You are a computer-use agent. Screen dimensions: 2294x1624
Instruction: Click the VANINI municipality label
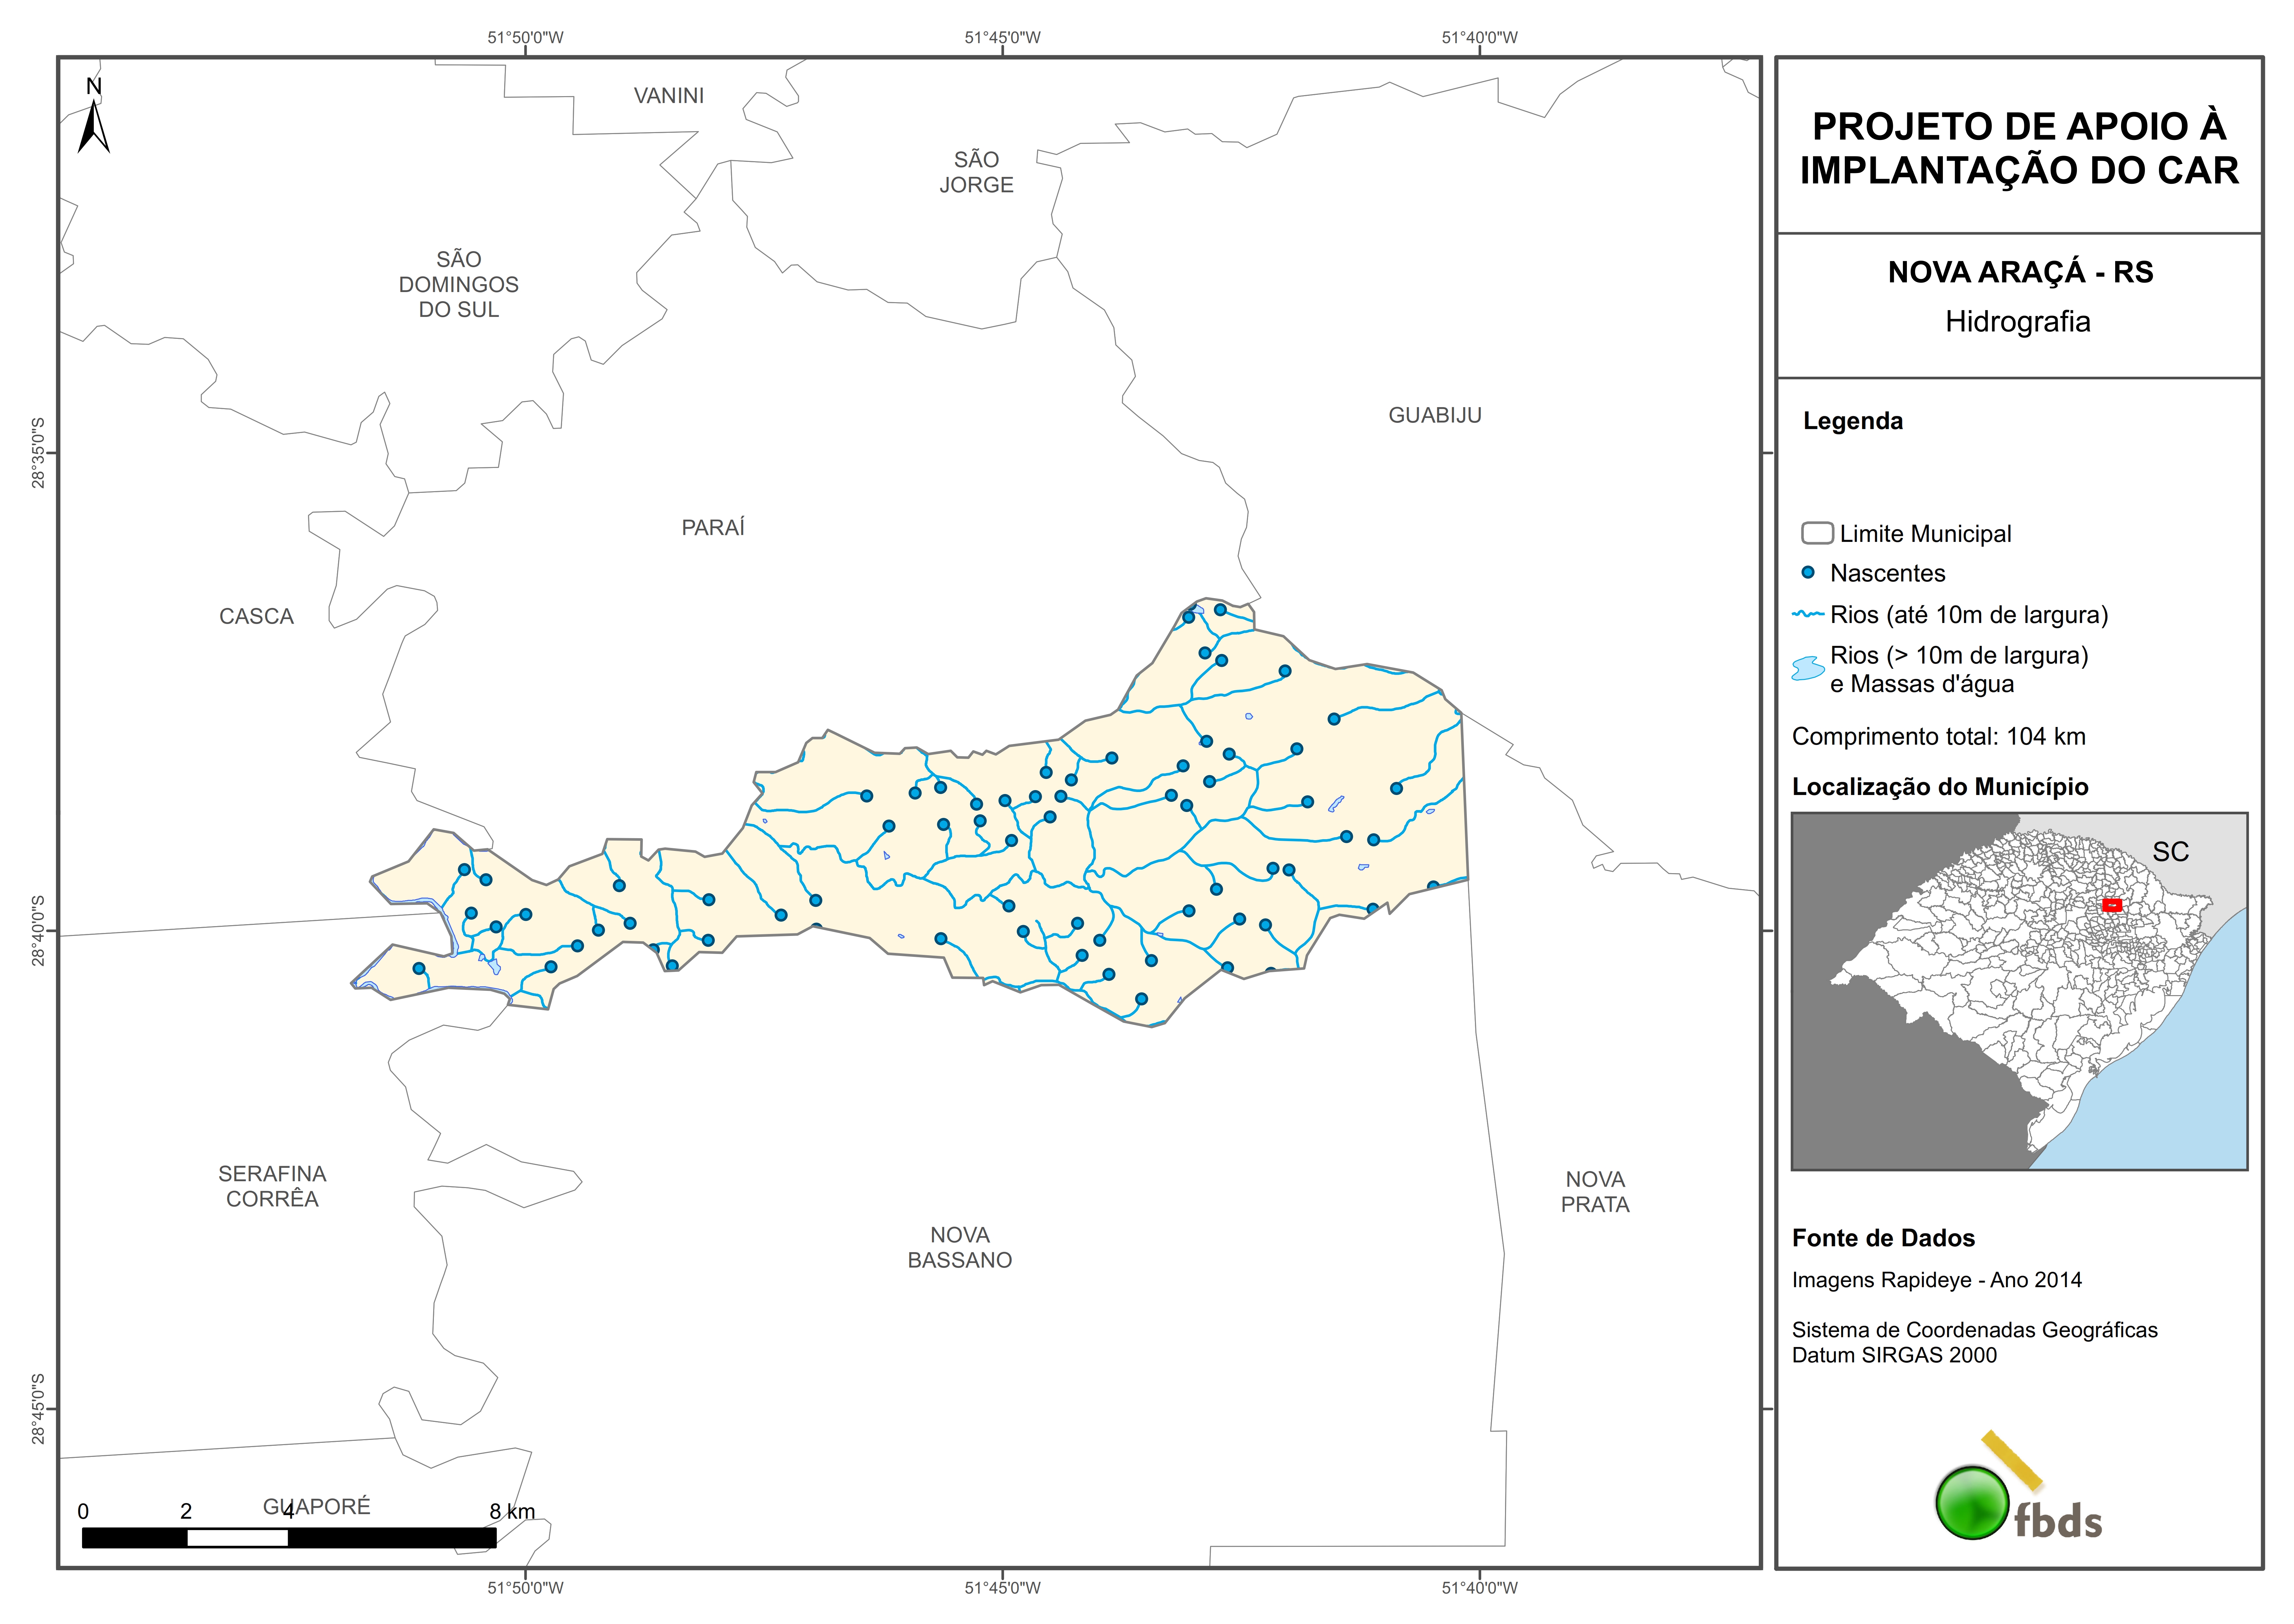coord(669,96)
